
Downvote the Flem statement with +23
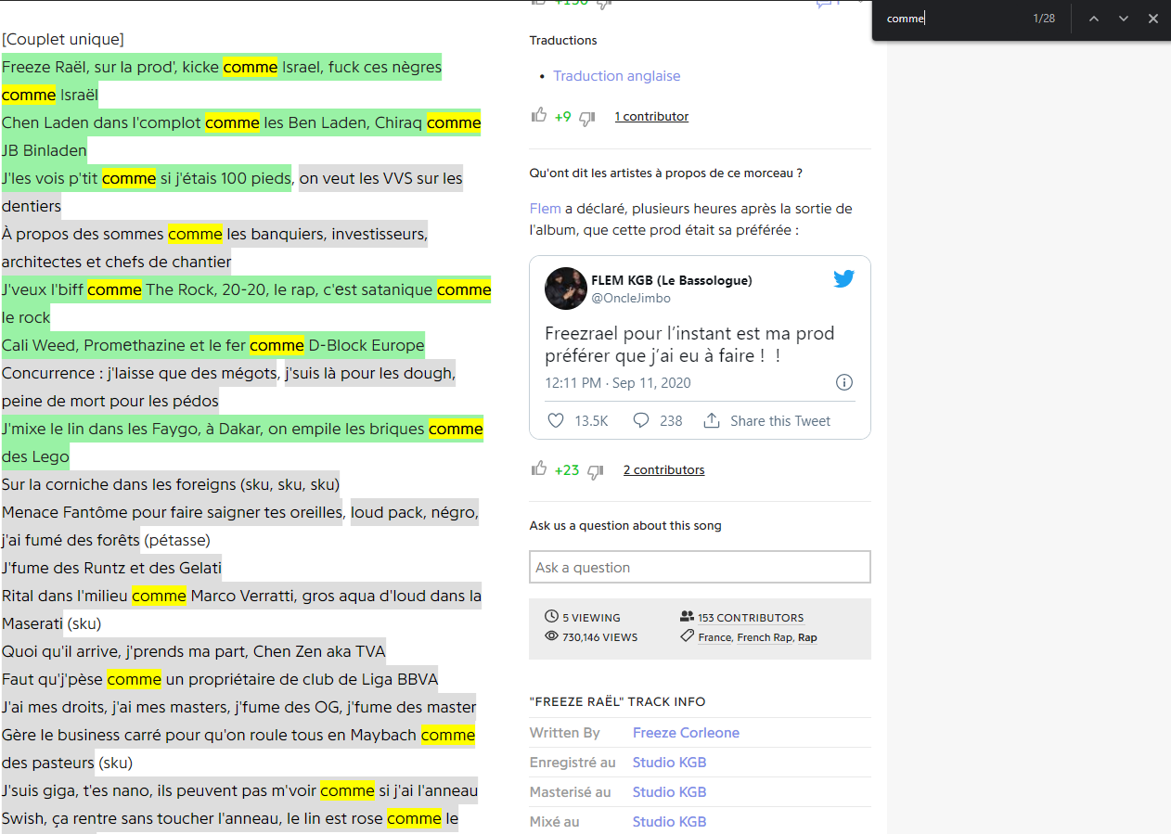pyautogui.click(x=595, y=471)
